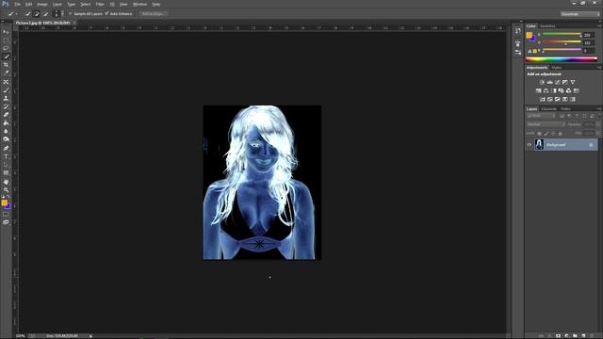Select the Pen tool
The image size is (603, 339).
(x=6, y=148)
